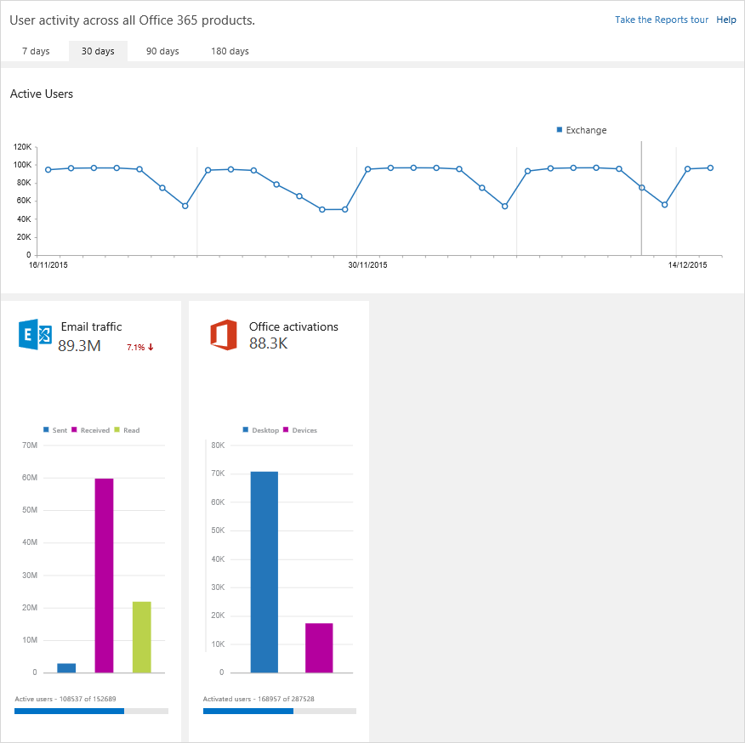
Task: Open the 7 days report range
Action: 35,51
